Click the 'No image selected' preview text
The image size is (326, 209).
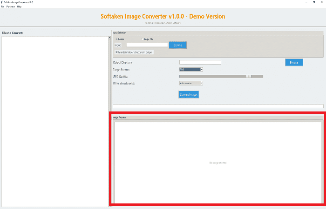218,163
